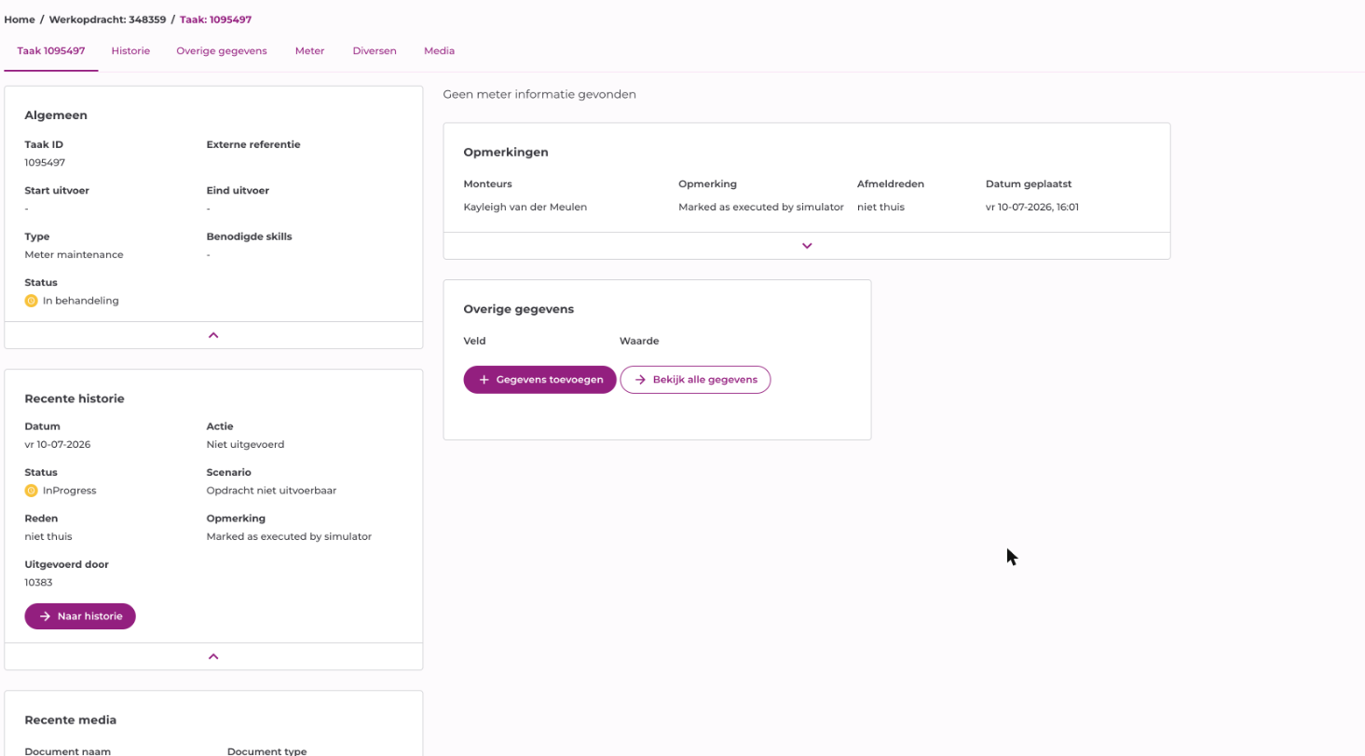Click the yellow InProgress status icon

[31, 491]
